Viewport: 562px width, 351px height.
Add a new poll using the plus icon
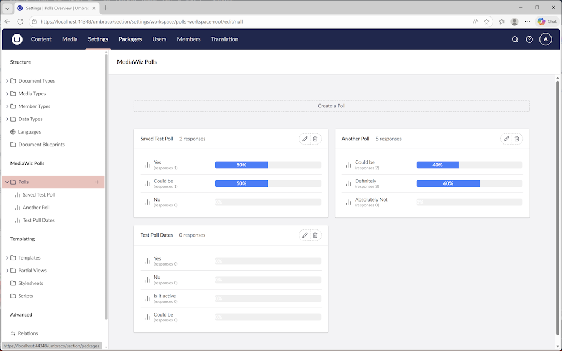pyautogui.click(x=97, y=182)
